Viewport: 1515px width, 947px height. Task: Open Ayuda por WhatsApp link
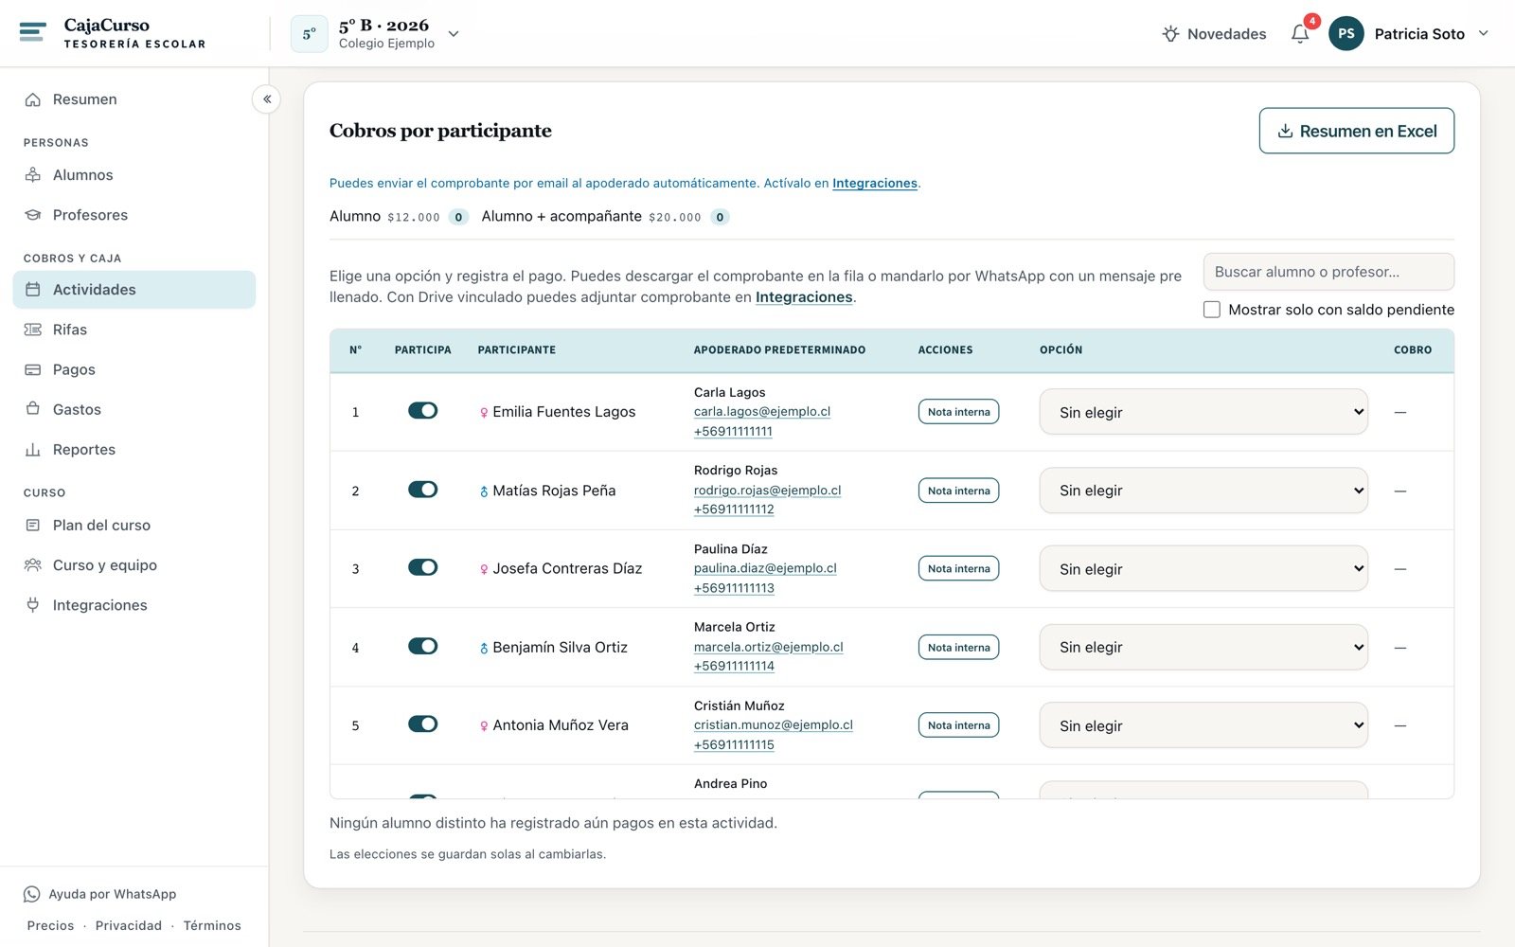(100, 894)
